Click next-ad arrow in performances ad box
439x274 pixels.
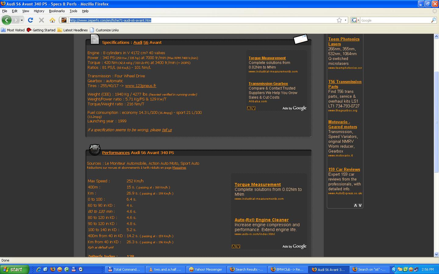point(238,247)
